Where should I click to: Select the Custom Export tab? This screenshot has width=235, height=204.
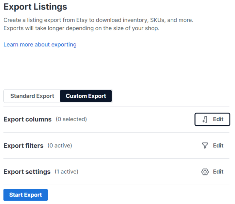coord(86,96)
